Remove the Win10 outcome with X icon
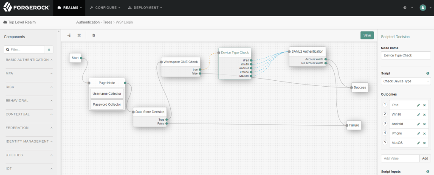Viewport: 434px width, 175px height. point(424,115)
